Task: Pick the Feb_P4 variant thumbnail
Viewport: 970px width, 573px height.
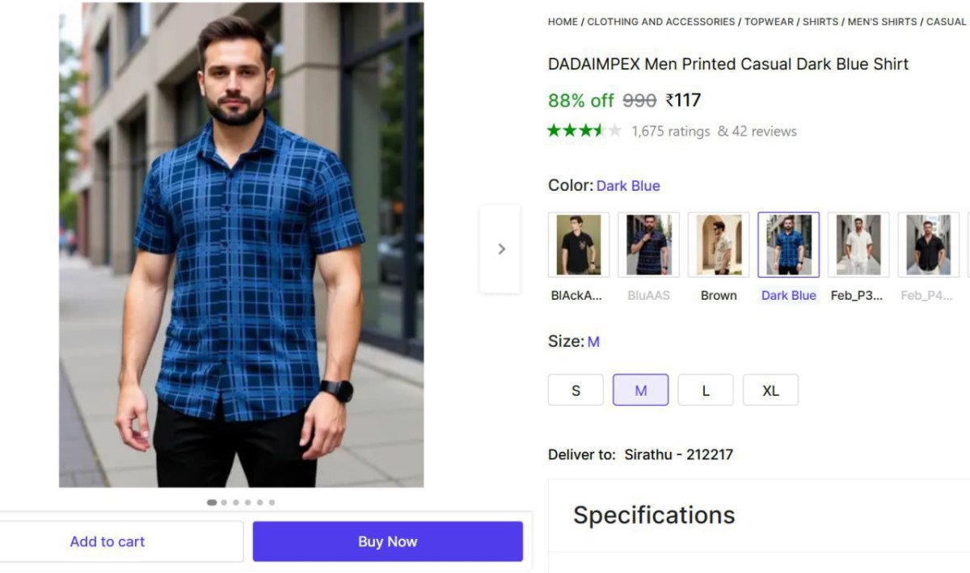Action: pos(928,245)
